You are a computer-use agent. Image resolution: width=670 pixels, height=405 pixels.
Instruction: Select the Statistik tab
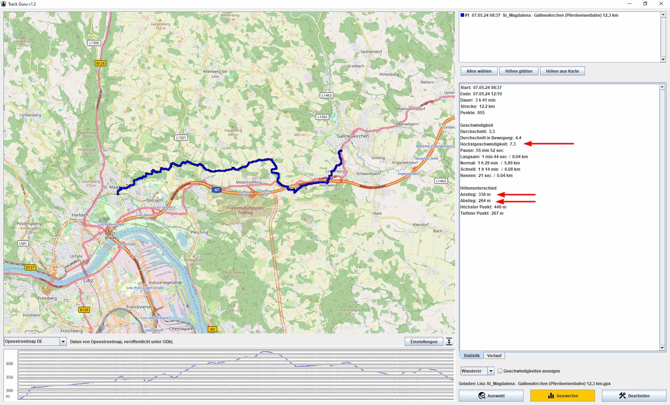pyautogui.click(x=471, y=356)
